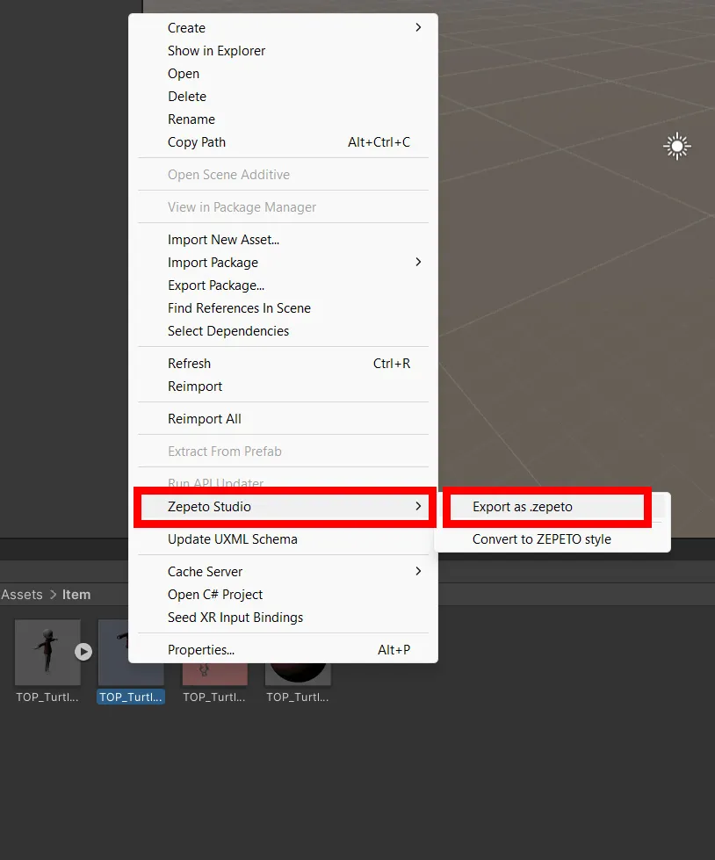Select "Import New Asset..."
The width and height of the screenshot is (715, 860).
[x=223, y=239]
